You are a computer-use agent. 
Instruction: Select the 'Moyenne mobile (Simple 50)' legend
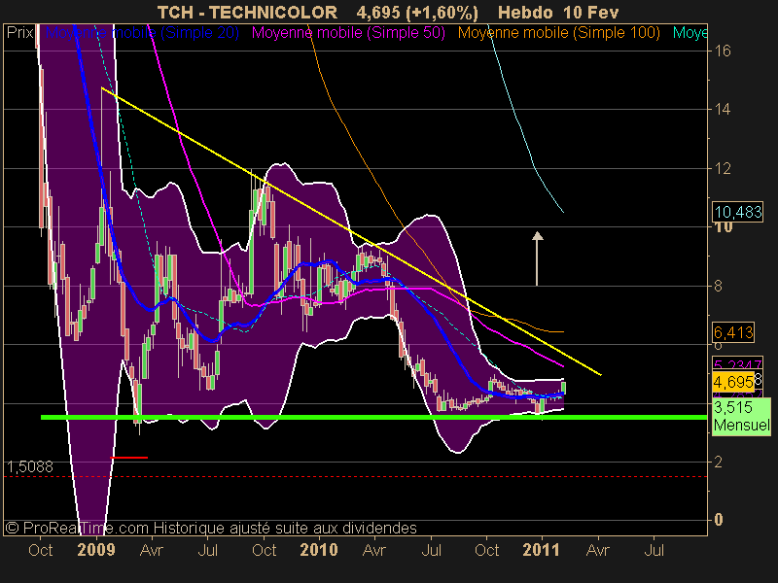(x=348, y=33)
